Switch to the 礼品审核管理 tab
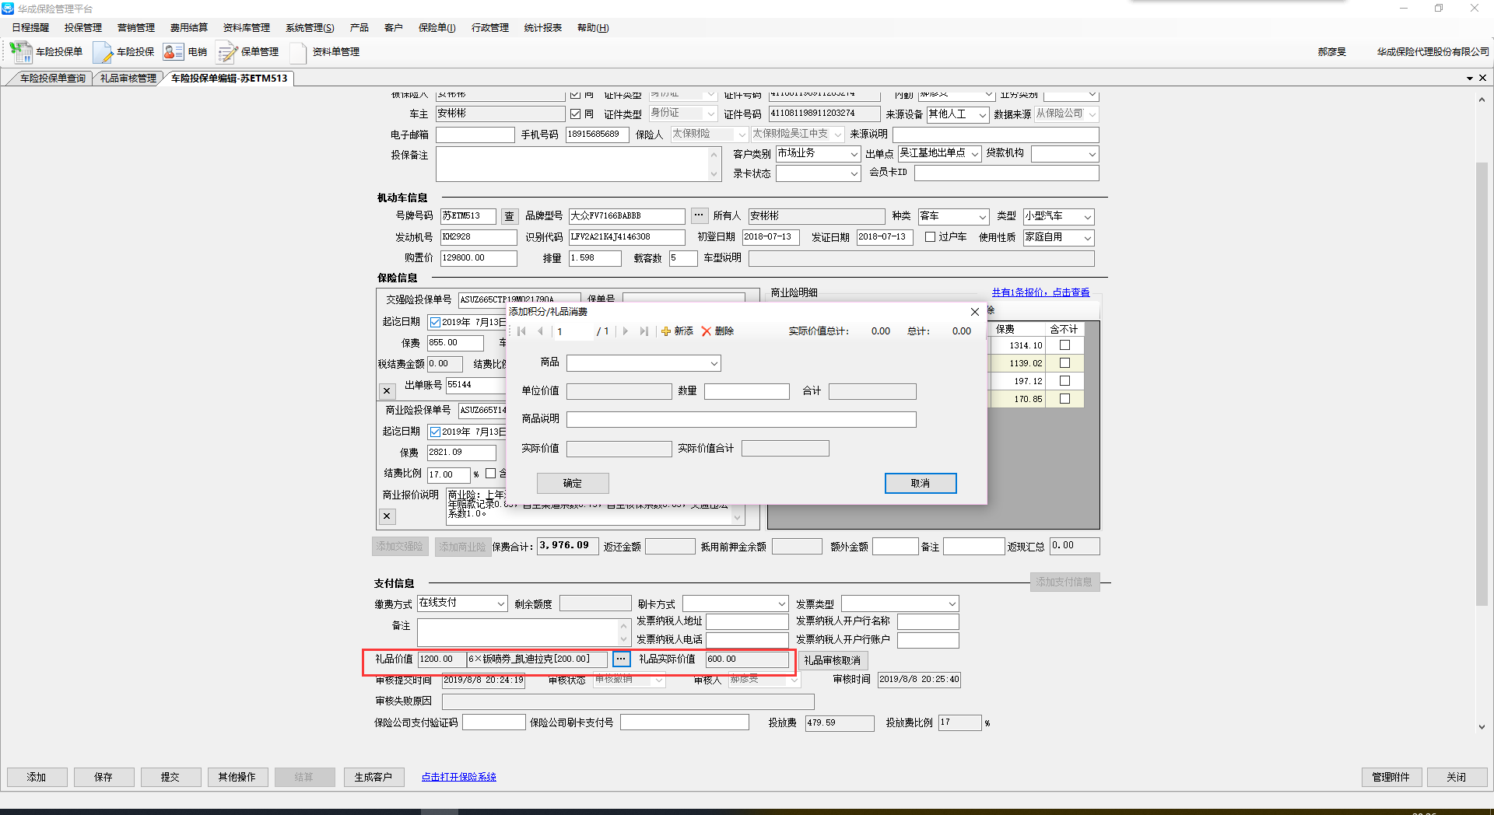The height and width of the screenshot is (815, 1494). tap(128, 79)
